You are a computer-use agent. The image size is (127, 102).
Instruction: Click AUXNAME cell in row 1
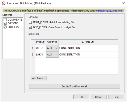pyautogui.click(x=88, y=48)
